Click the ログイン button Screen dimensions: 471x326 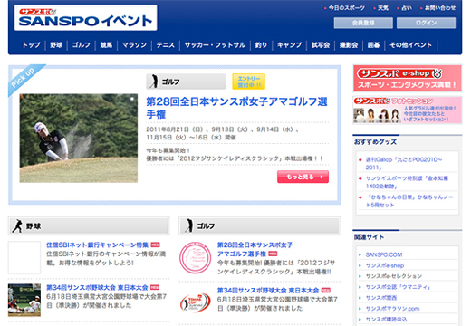tap(426, 23)
